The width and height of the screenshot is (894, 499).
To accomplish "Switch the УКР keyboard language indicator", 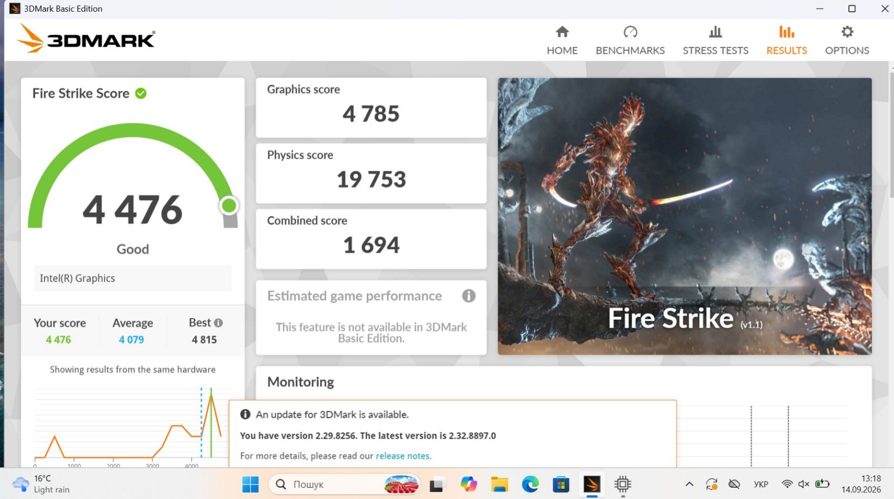I will 761,484.
